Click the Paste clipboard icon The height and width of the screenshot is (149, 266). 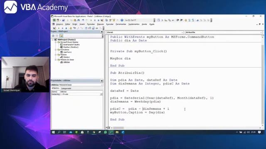(75, 20)
